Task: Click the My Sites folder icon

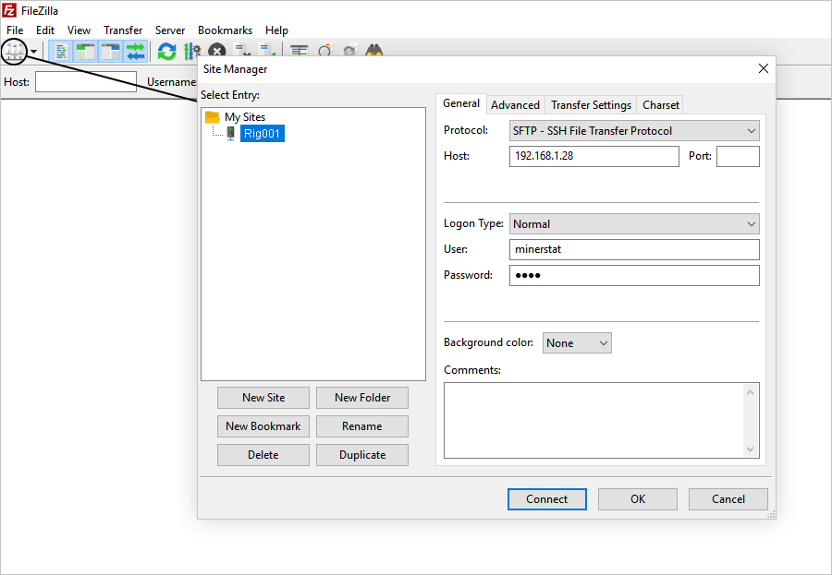Action: (x=213, y=116)
